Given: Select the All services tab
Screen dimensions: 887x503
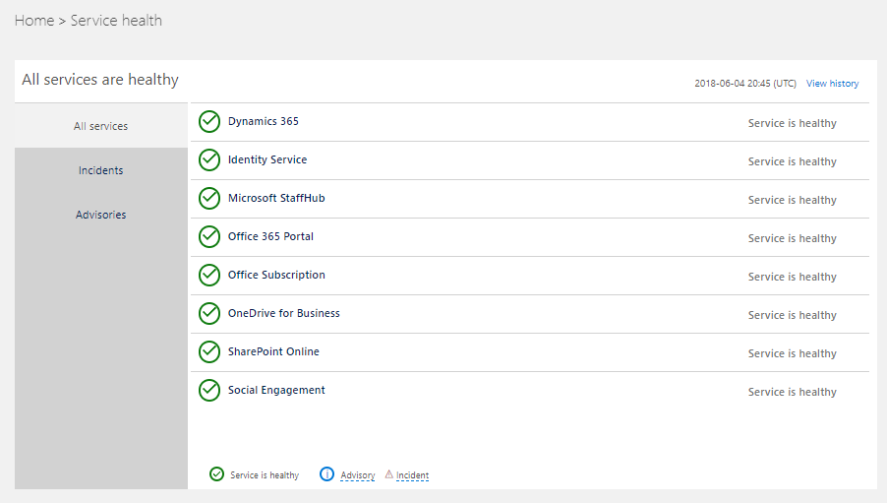Looking at the screenshot, I should (100, 126).
